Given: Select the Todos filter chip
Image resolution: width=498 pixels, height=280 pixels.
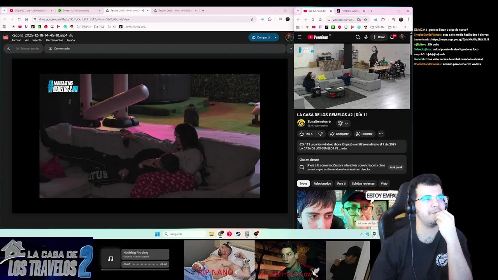Looking at the screenshot, I should pyautogui.click(x=303, y=184).
